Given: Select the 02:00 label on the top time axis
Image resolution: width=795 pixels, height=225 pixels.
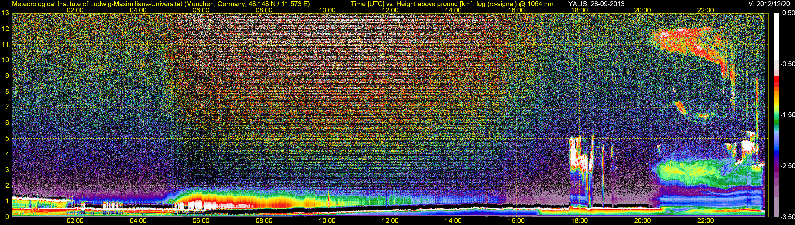Looking at the screenshot, I should pyautogui.click(x=75, y=10).
